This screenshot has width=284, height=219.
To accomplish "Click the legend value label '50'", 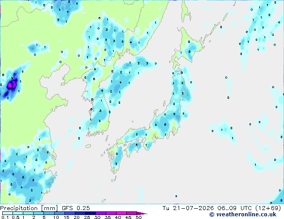I will [138, 217].
